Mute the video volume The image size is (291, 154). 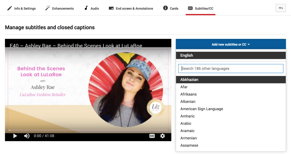[27, 136]
